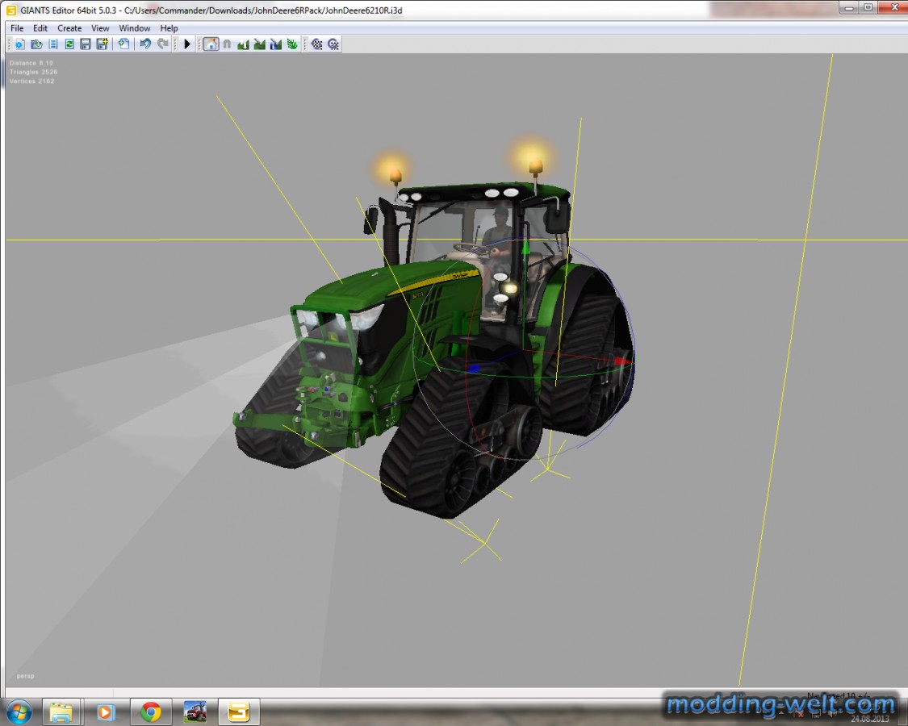Click the document list toolbar icon
908x726 pixels.
coord(53,44)
